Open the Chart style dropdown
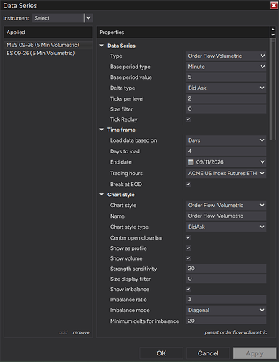The image size is (279, 362). tap(225, 206)
